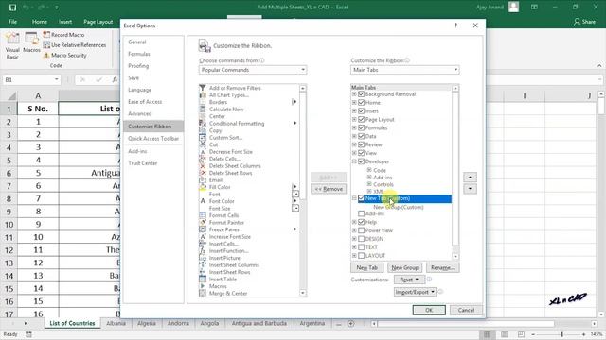Move selected item up arrow
The image size is (606, 340).
click(x=470, y=178)
